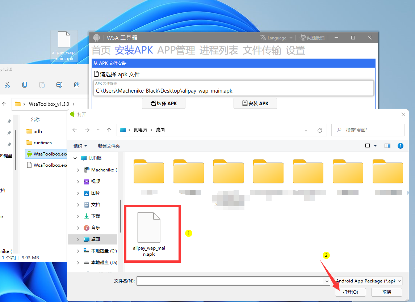Viewport: 415px width, 302px height.
Task: Select 文档 in the navigation tree
Action: (x=96, y=205)
